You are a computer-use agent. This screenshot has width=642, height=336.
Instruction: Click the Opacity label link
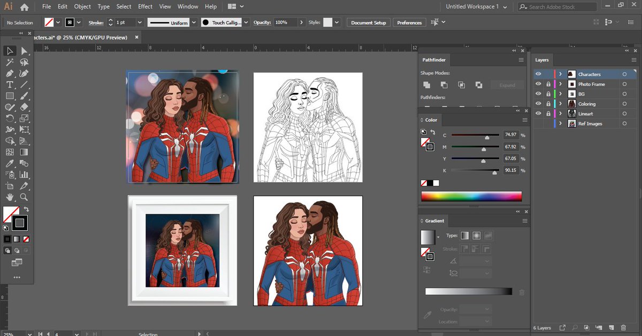point(262,22)
